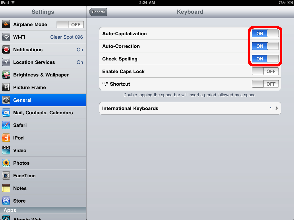Open Safari compass icon
294x220 pixels.
(x=6, y=125)
